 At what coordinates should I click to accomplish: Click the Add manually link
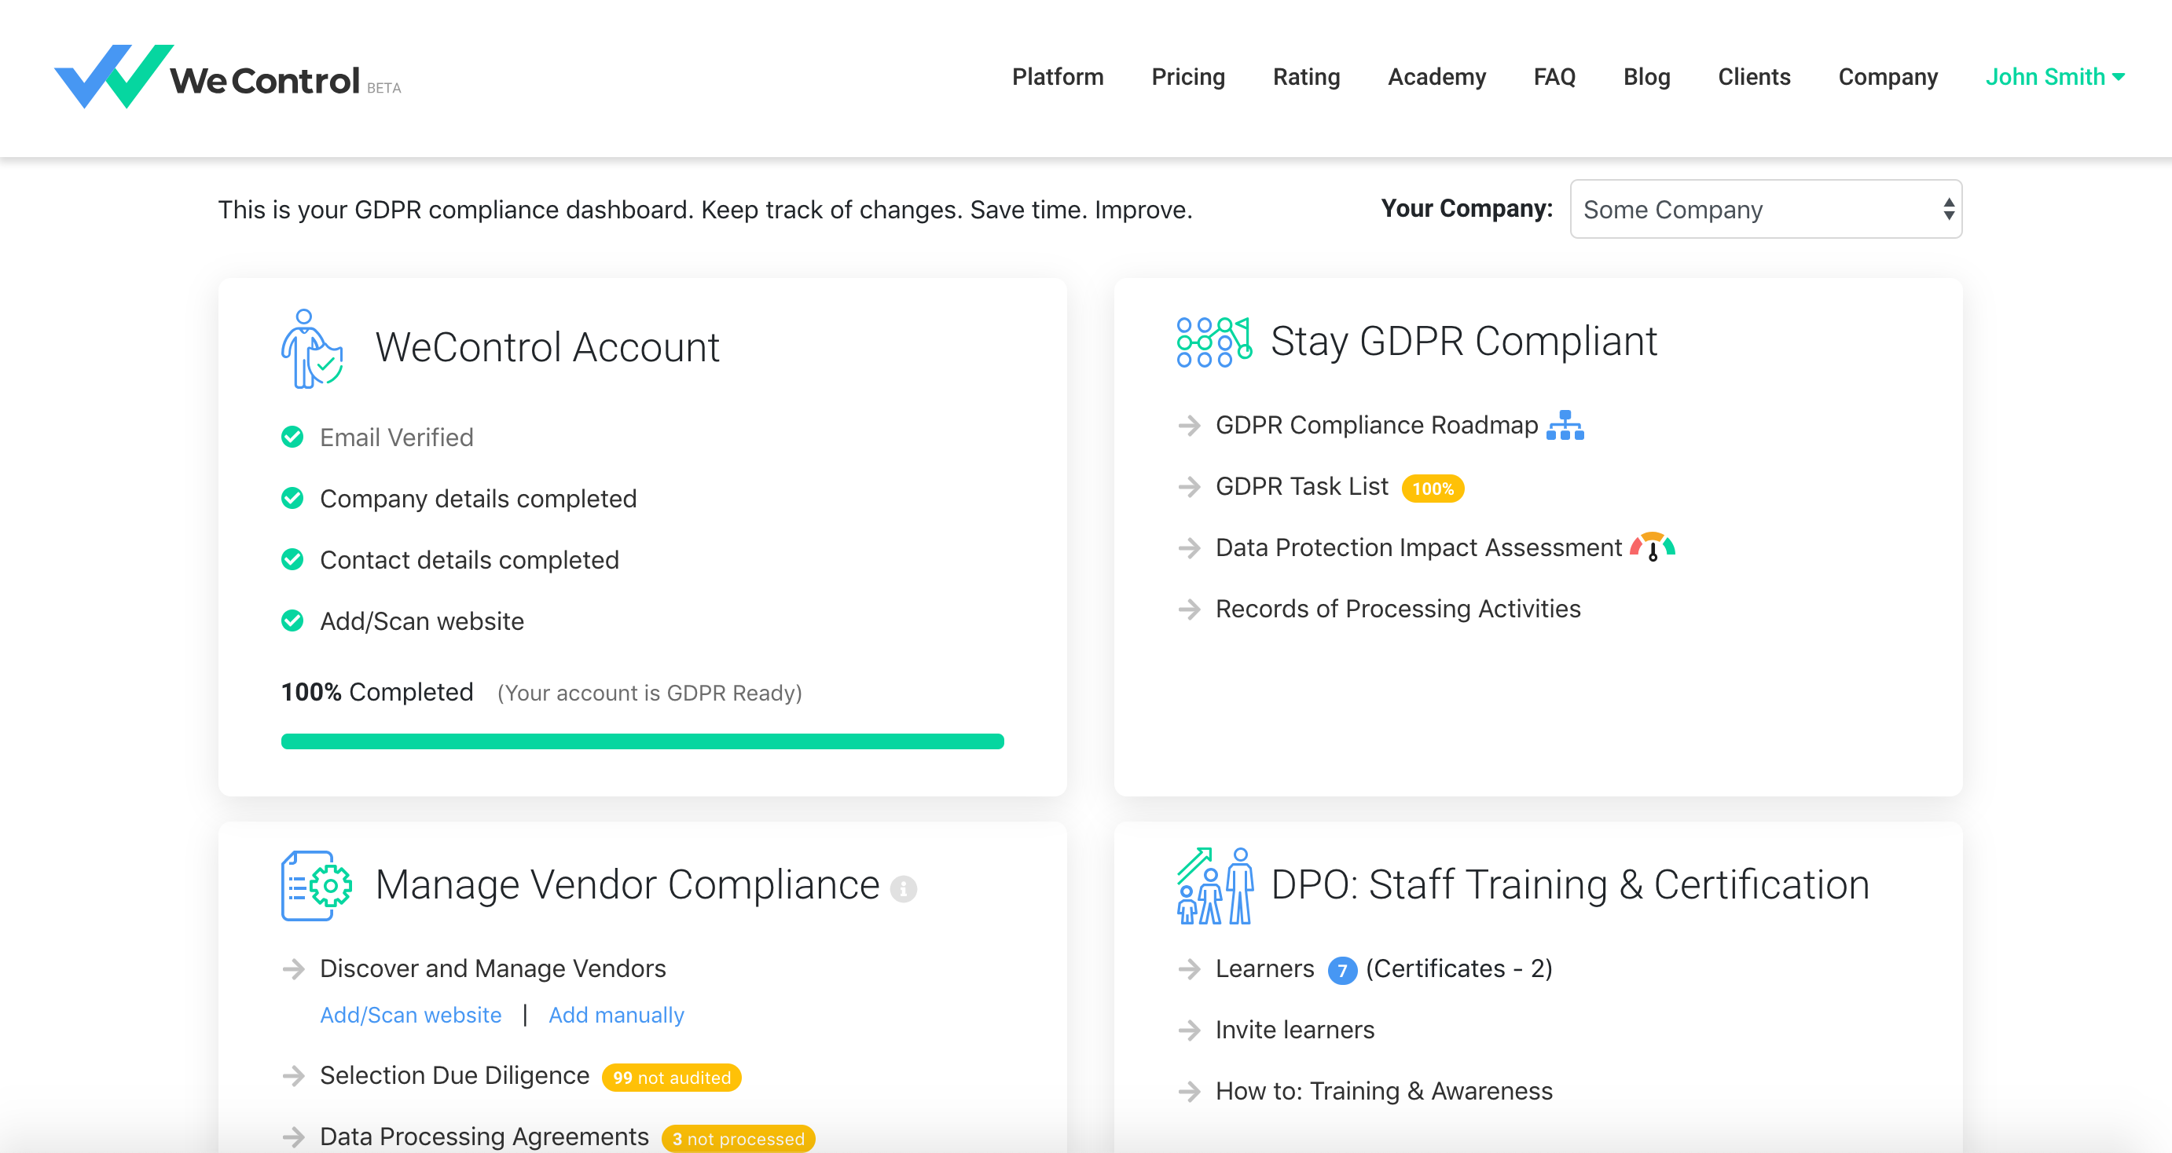pyautogui.click(x=615, y=1015)
